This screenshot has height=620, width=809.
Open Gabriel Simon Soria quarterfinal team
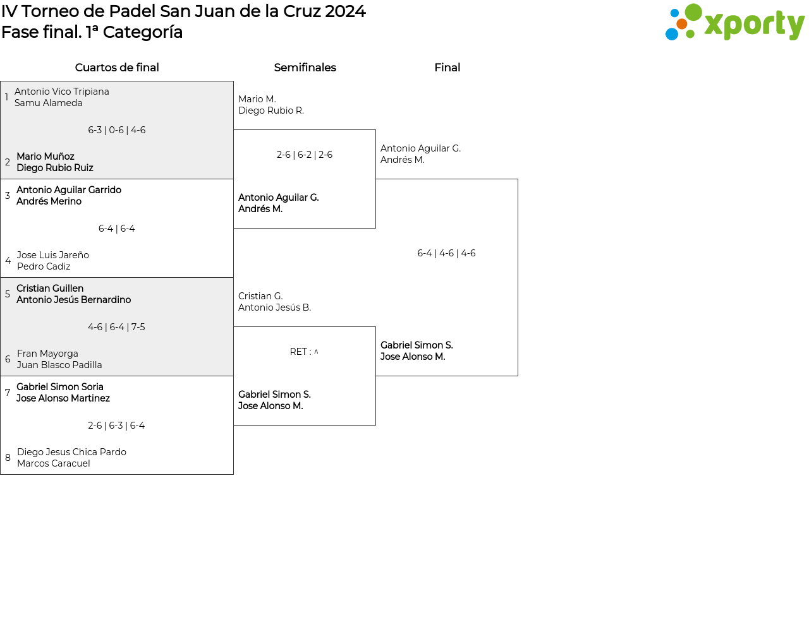63,393
